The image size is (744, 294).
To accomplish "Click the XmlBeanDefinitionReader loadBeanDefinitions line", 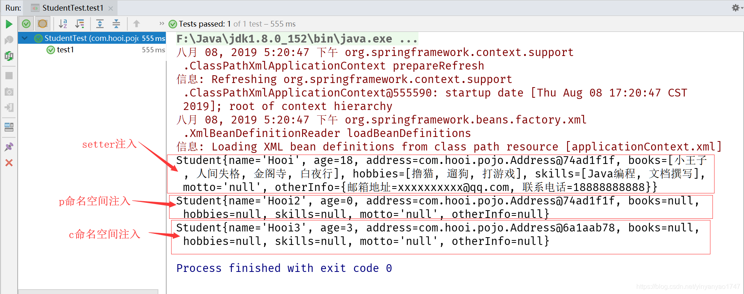I will 327,133.
